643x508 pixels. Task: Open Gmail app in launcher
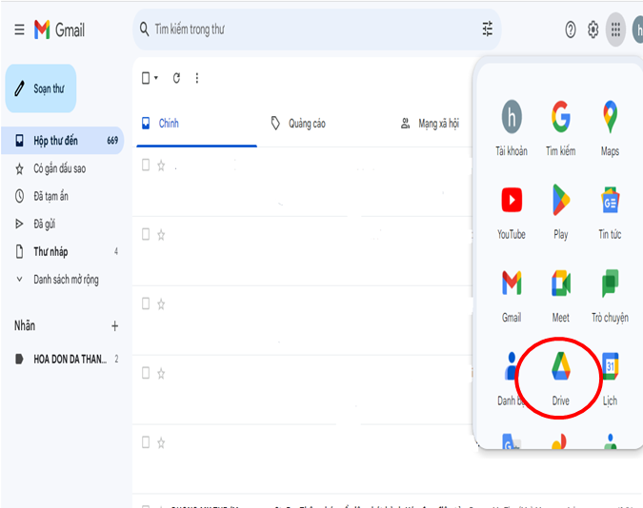click(512, 296)
